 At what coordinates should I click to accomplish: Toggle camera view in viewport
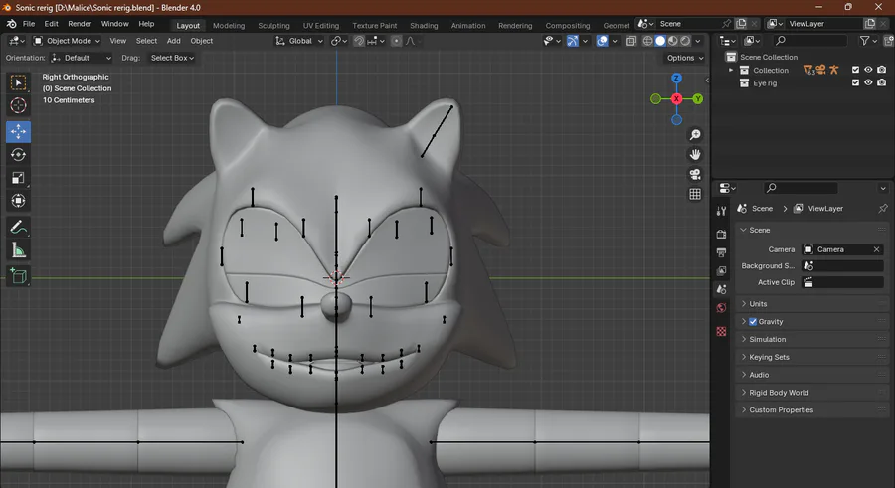(x=695, y=174)
